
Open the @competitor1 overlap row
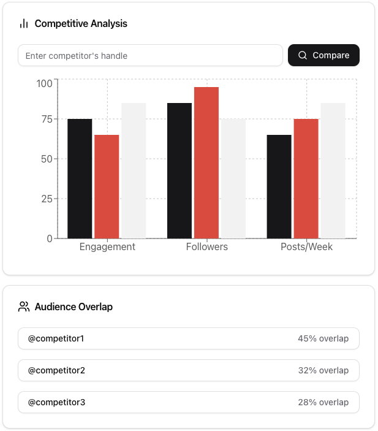point(189,338)
